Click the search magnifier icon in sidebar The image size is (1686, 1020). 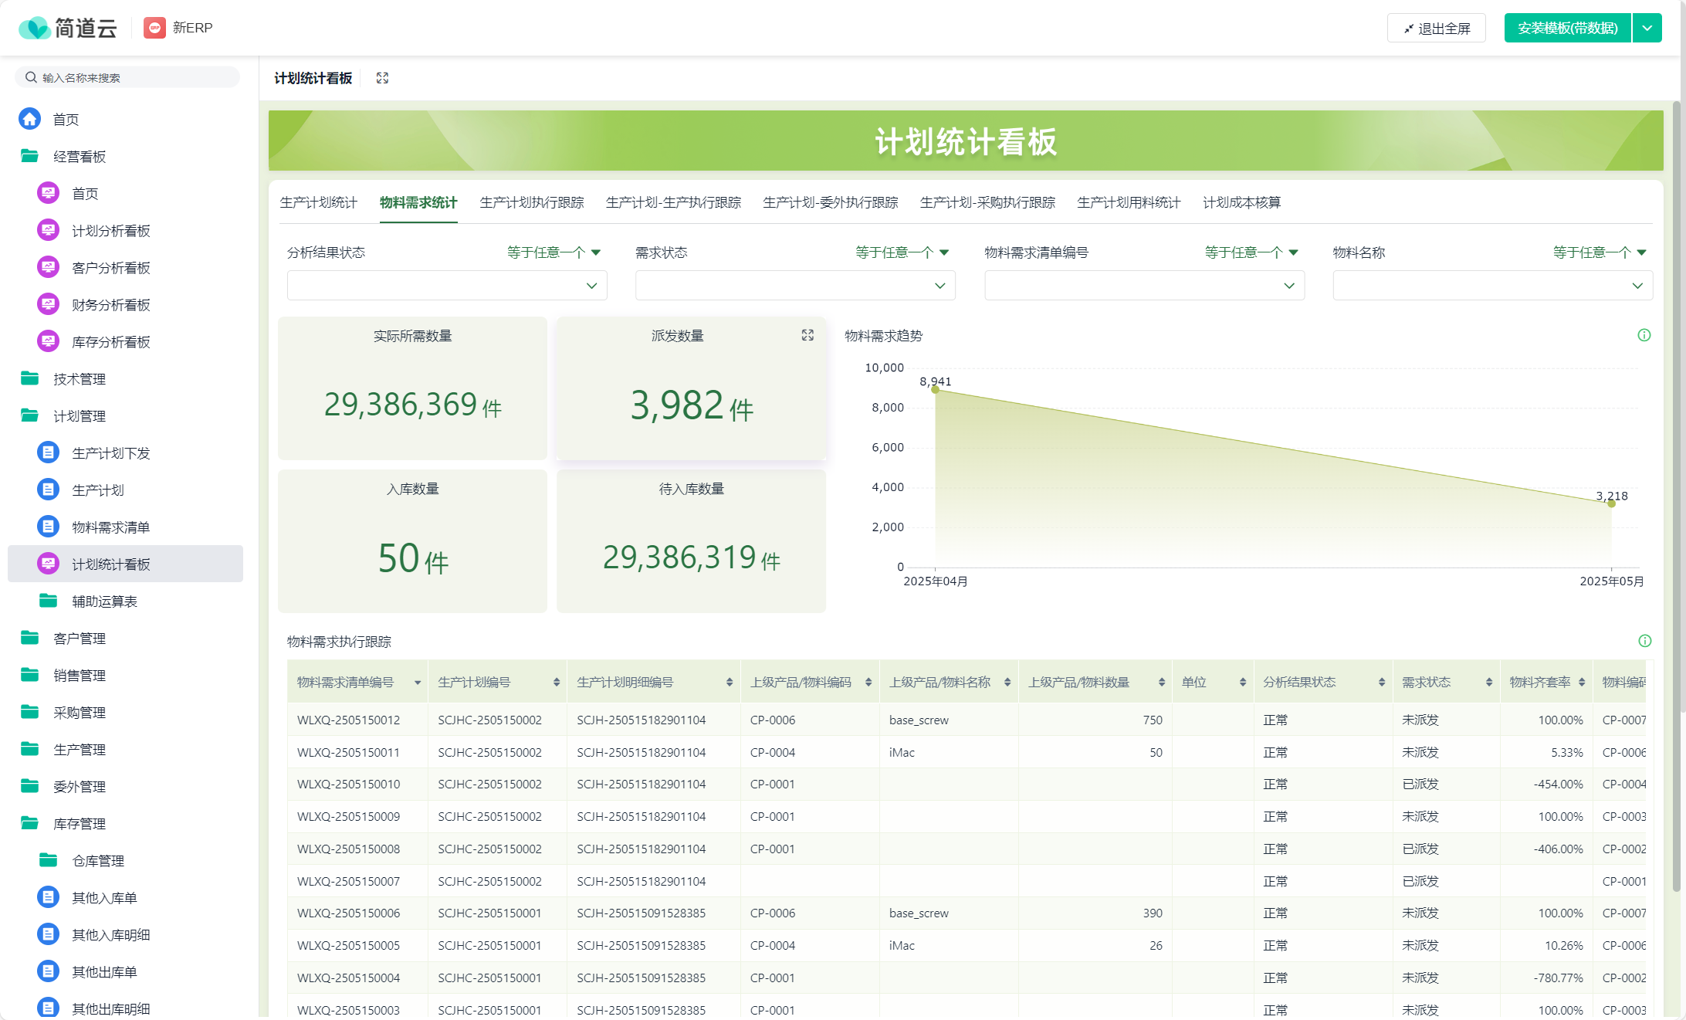tap(30, 76)
